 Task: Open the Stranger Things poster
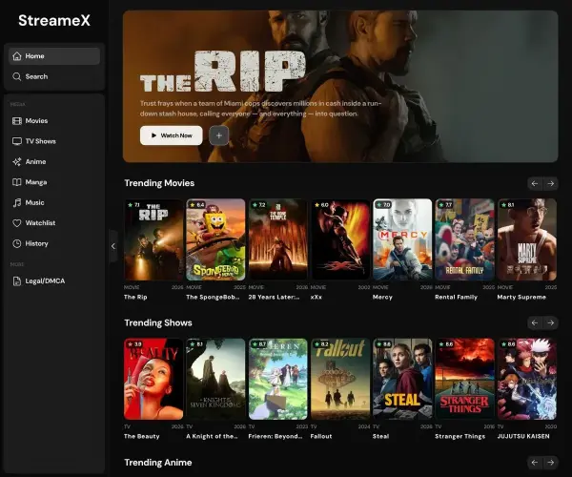(x=464, y=379)
